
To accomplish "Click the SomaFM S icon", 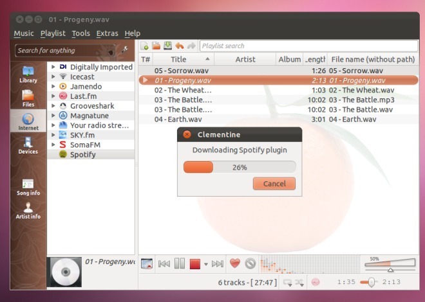I will pyautogui.click(x=63, y=145).
